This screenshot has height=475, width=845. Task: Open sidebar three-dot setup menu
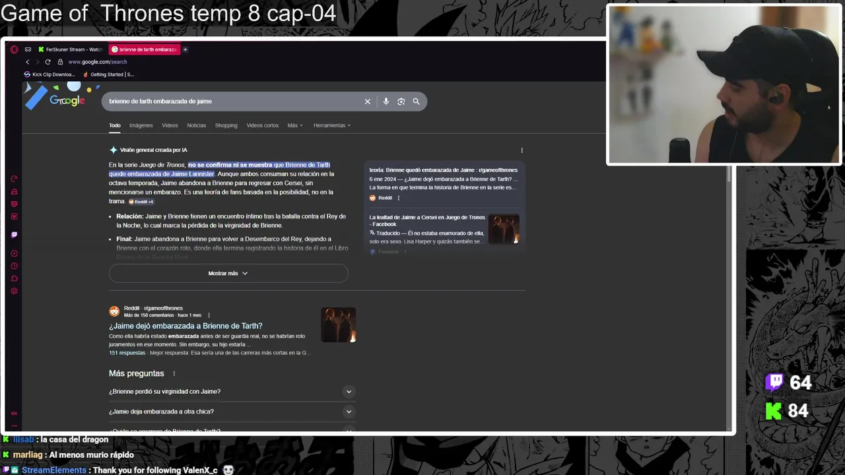click(x=14, y=426)
